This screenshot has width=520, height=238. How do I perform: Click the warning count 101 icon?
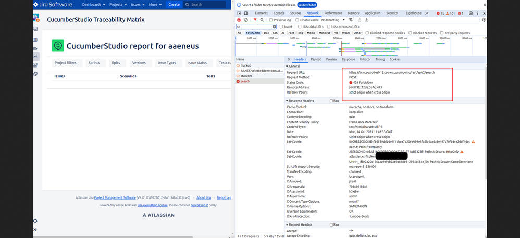pos(450,13)
